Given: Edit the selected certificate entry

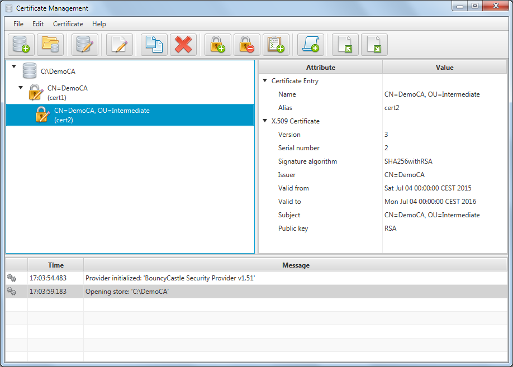Looking at the screenshot, I should click(119, 45).
